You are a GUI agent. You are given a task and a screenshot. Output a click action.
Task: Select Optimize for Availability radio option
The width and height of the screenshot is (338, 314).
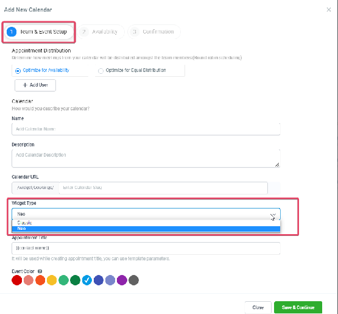point(18,71)
